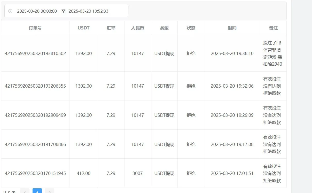Click the 人民币 column header
This screenshot has width=312, height=193.
click(x=137, y=28)
